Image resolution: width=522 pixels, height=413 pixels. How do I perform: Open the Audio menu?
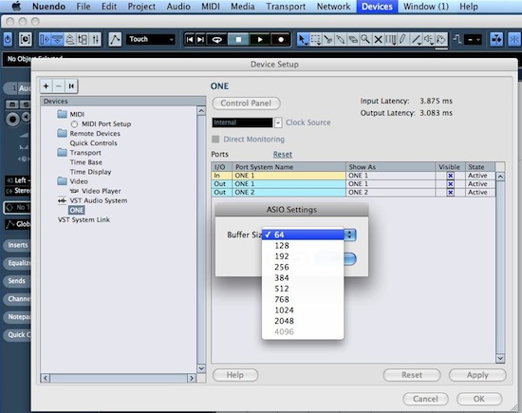point(178,7)
